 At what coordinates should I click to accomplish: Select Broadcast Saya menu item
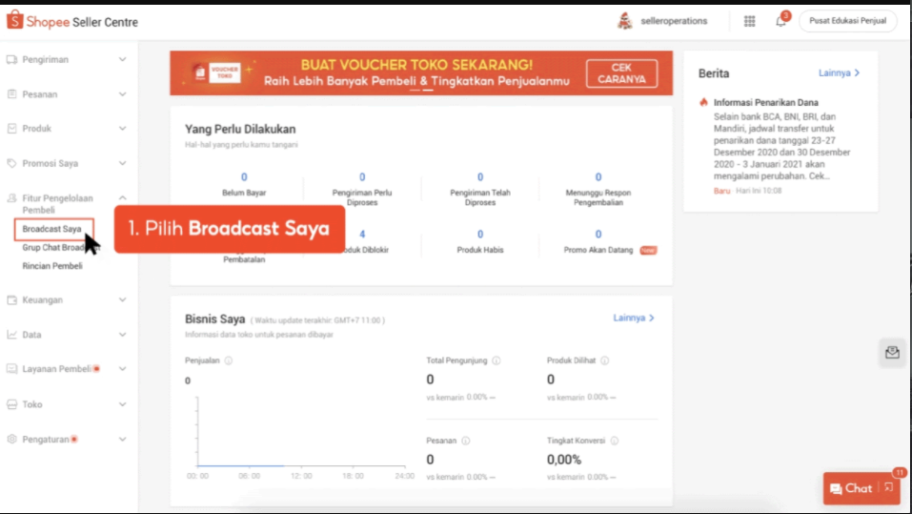52,229
